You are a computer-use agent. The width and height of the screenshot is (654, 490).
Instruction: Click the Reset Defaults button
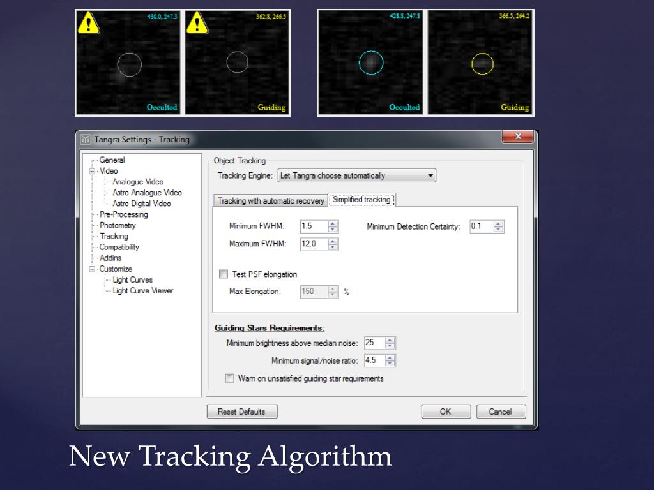(242, 412)
